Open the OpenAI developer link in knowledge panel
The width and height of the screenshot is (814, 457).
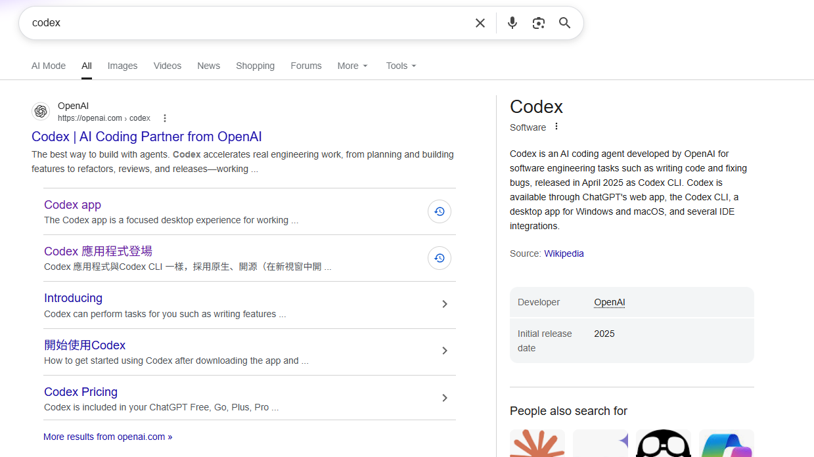(x=610, y=302)
